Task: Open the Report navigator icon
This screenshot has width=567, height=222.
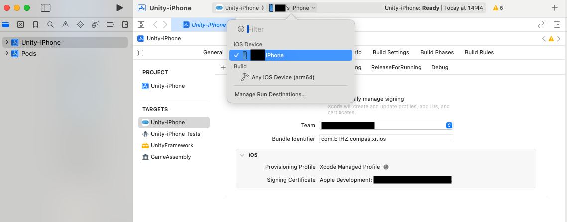Action: [x=124, y=24]
